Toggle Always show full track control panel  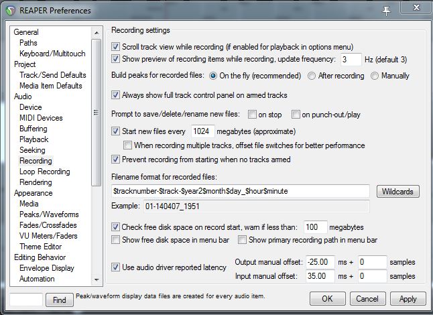[115, 95]
